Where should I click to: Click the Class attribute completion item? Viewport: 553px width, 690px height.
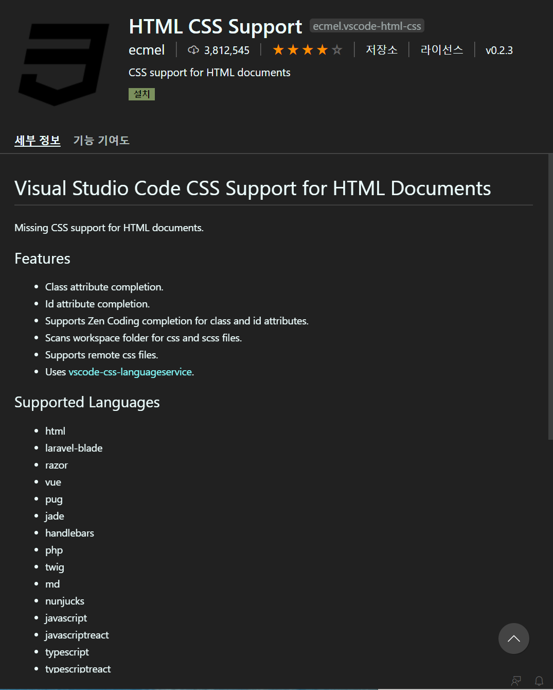point(104,287)
